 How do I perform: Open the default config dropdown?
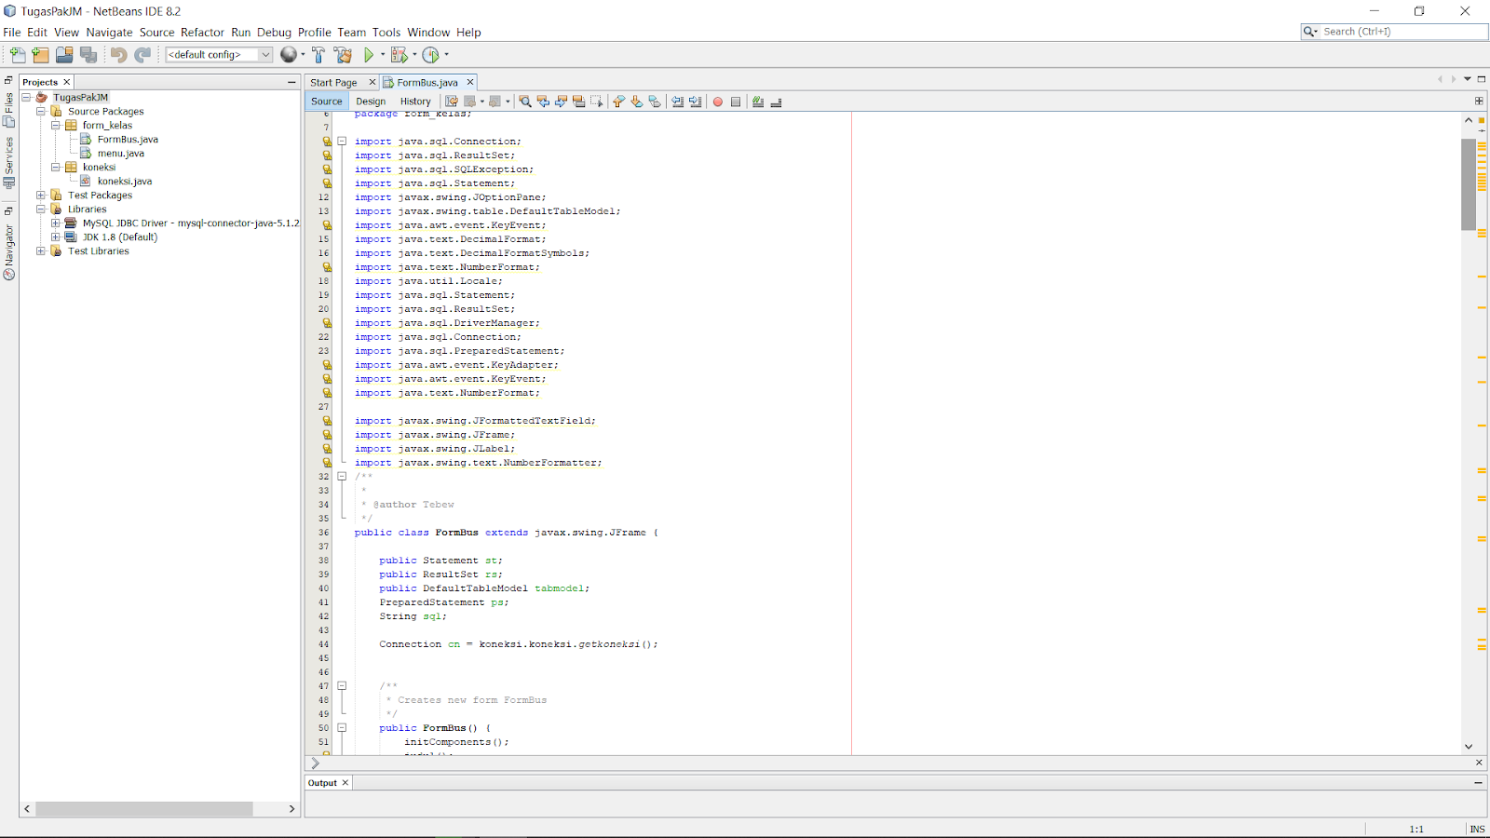coord(265,54)
